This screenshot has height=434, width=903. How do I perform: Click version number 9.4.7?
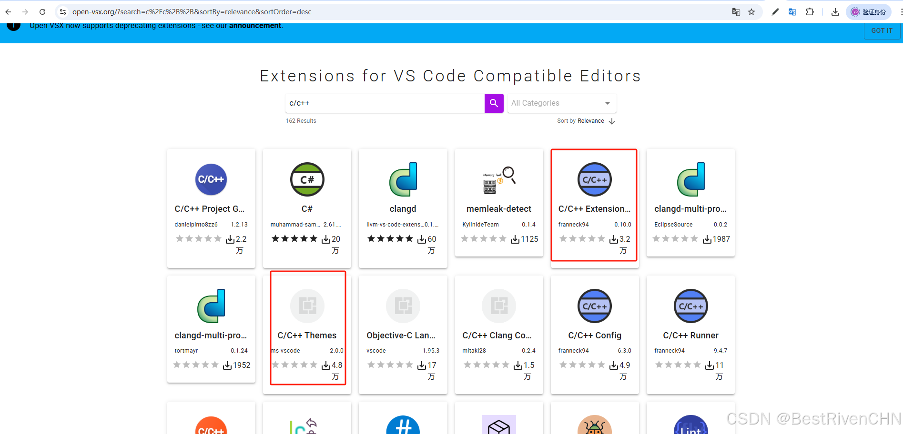click(x=720, y=351)
